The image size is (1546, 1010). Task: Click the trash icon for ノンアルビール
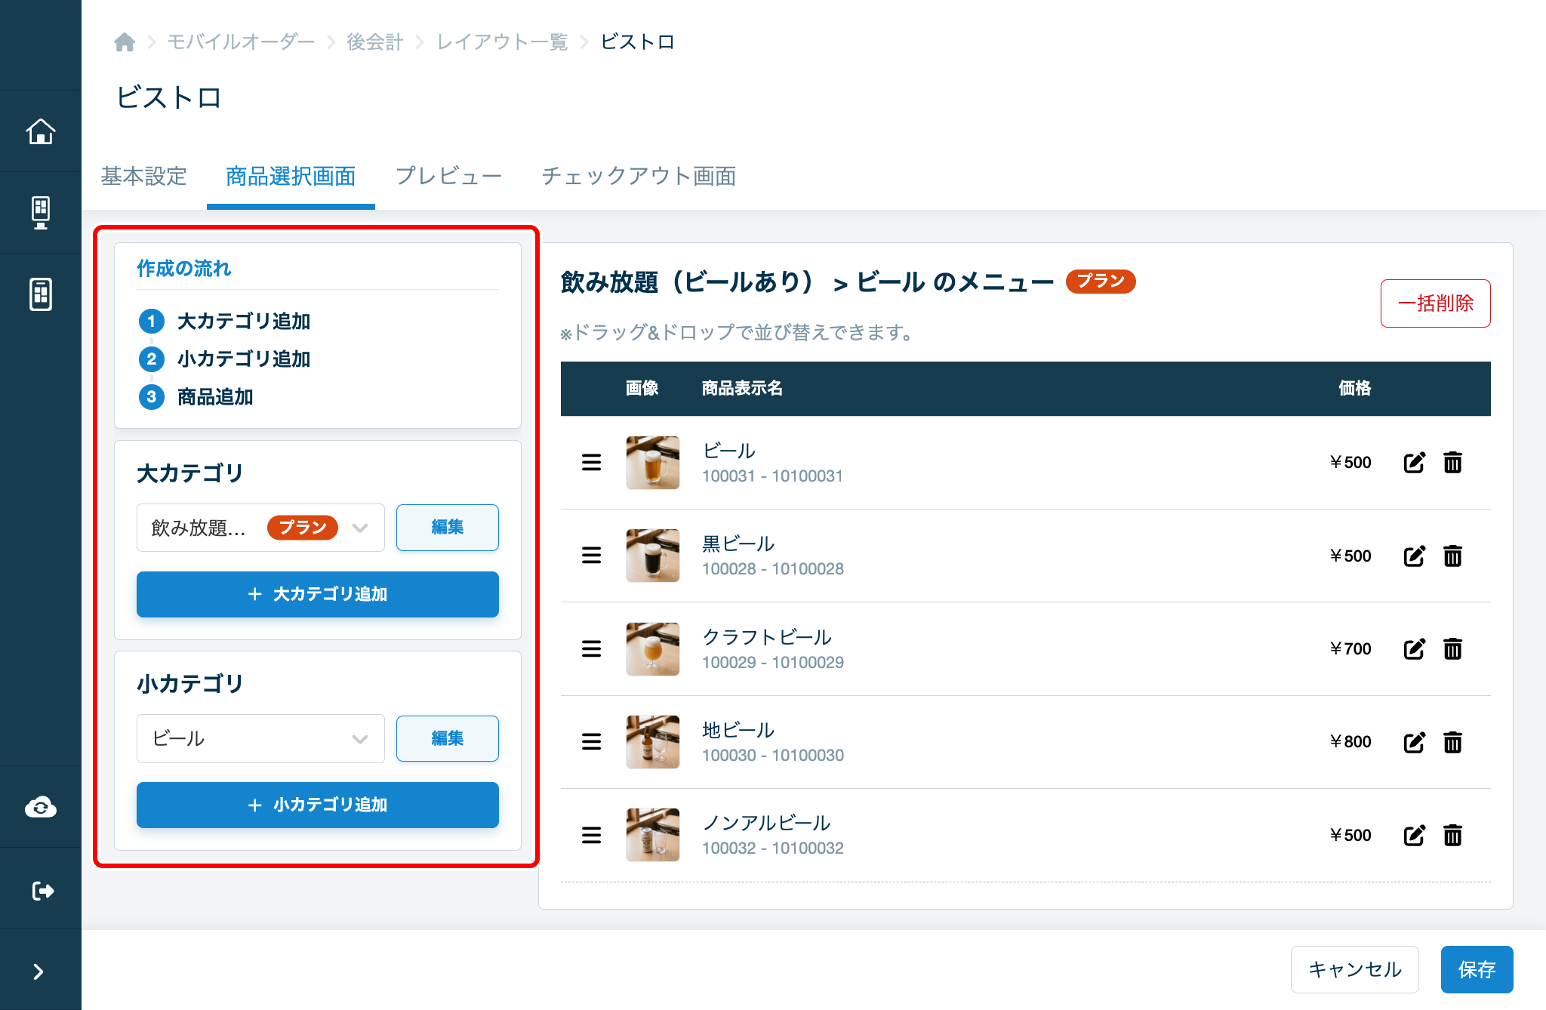pos(1452,836)
